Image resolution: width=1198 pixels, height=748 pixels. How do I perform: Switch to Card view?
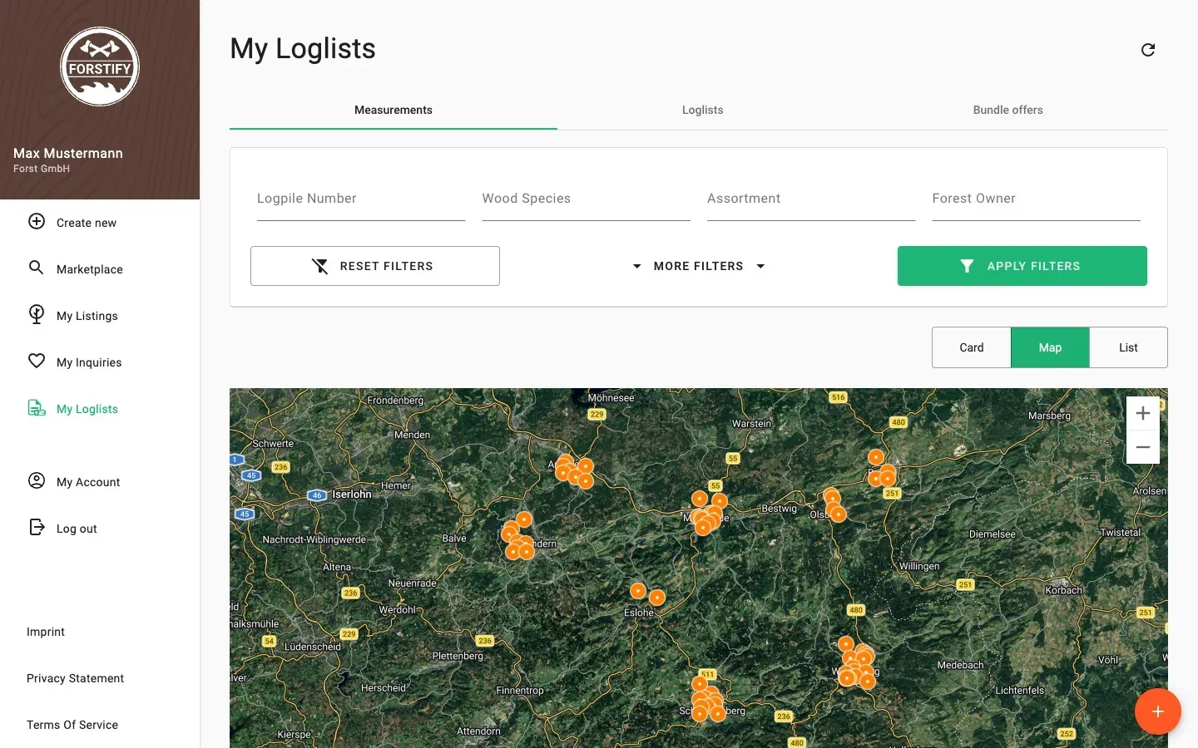tap(972, 347)
